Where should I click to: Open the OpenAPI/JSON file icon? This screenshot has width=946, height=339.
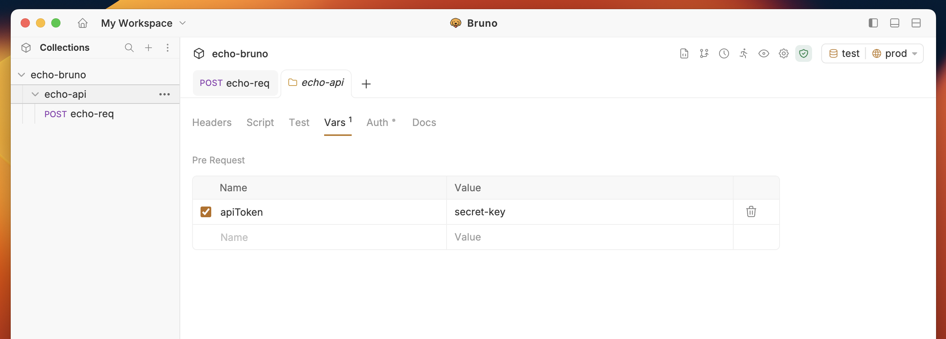pos(684,53)
